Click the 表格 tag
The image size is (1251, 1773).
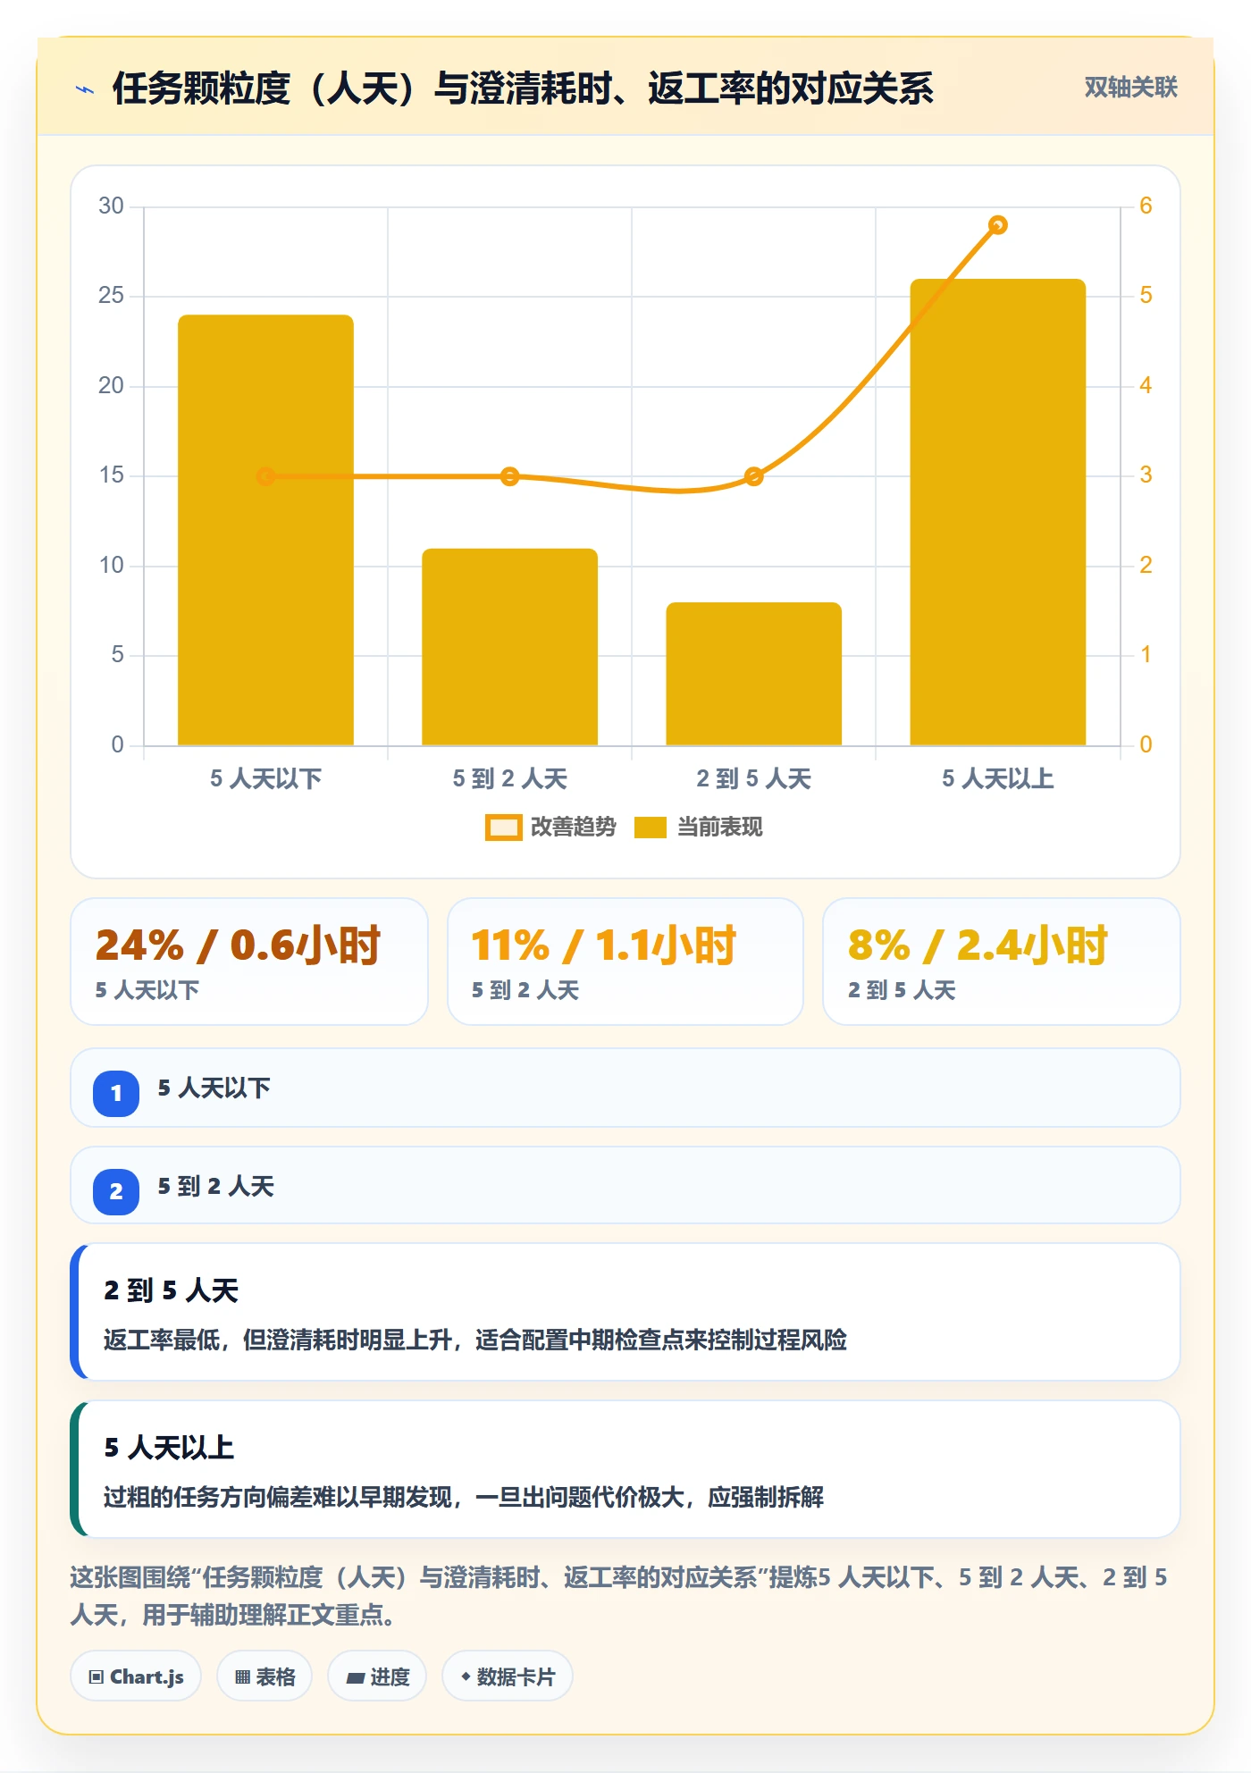point(264,1676)
